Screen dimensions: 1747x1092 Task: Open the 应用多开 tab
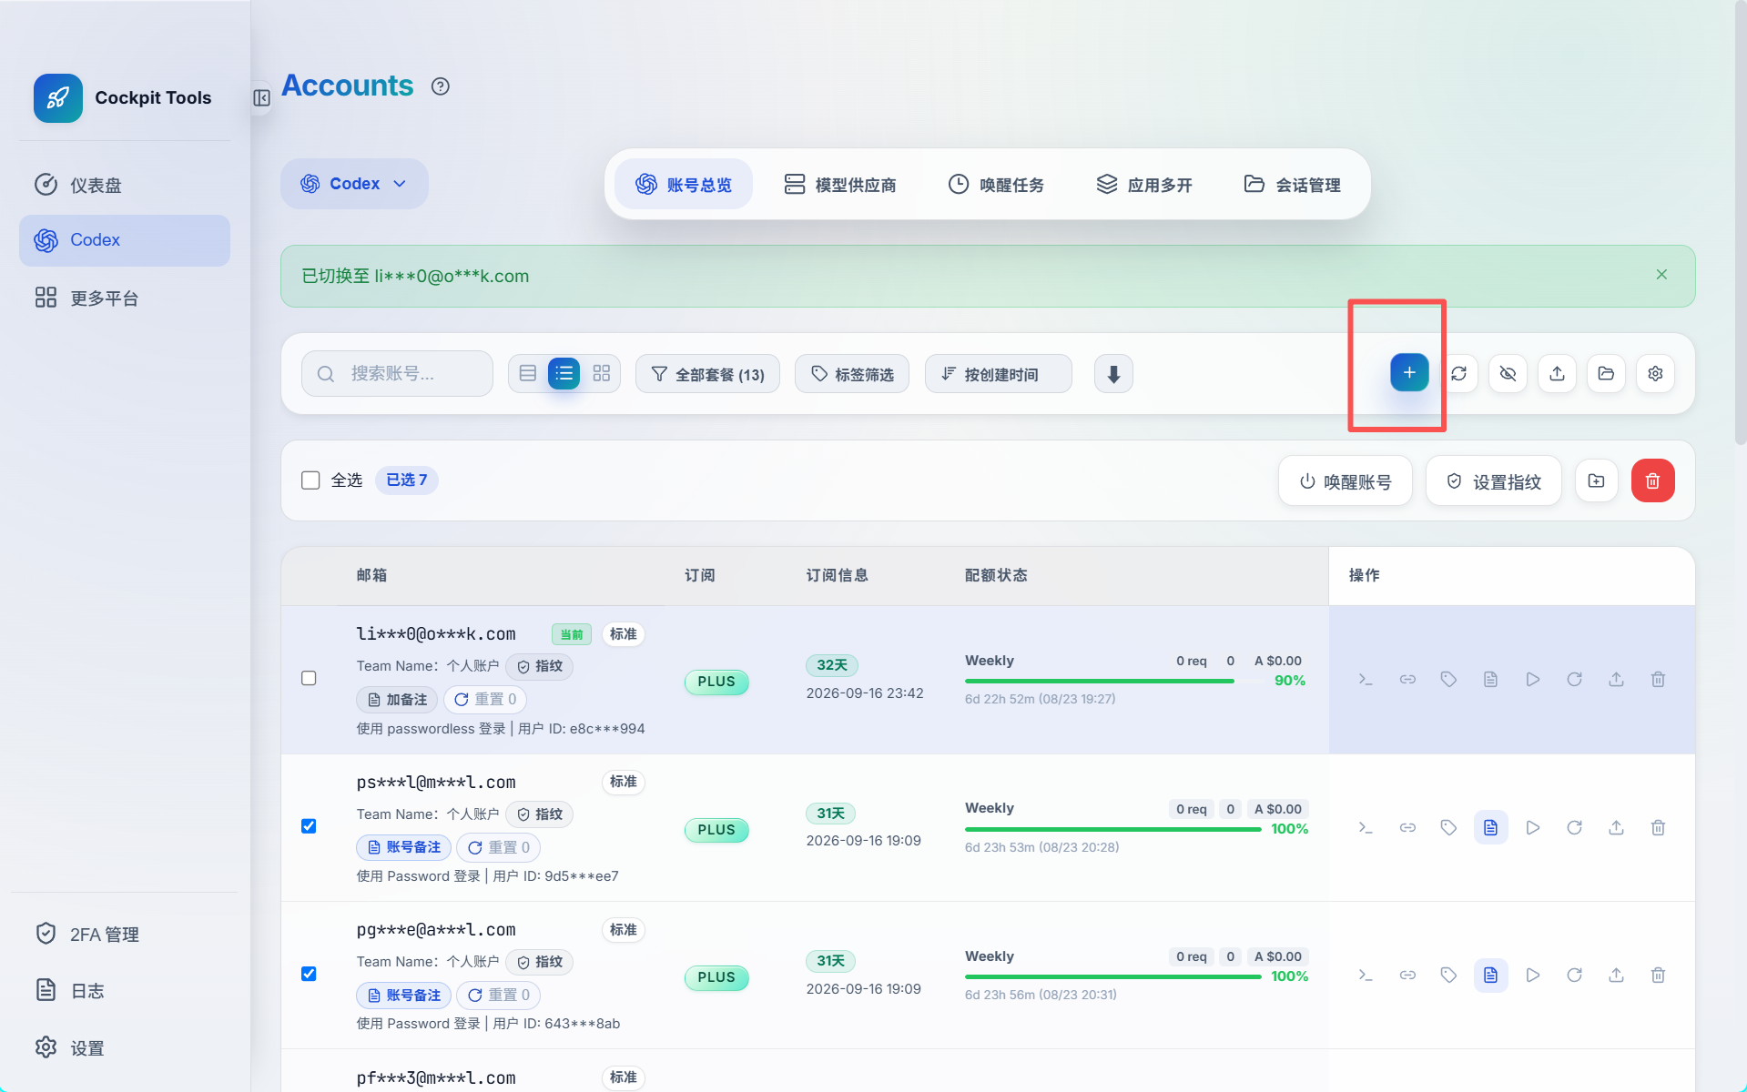click(1144, 185)
